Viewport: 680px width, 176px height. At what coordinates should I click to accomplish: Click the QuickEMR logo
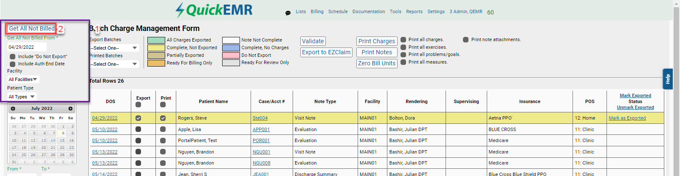[214, 10]
